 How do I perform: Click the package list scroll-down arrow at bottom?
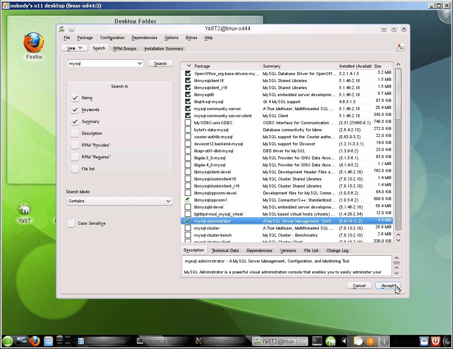[x=398, y=241]
